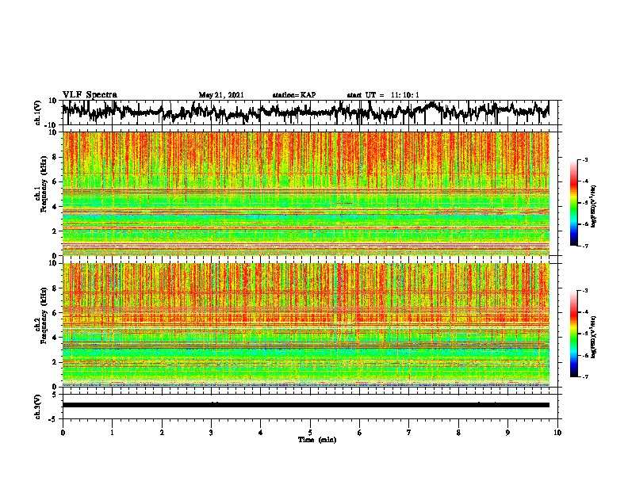Click time axis tick label "0"

pyautogui.click(x=63, y=433)
